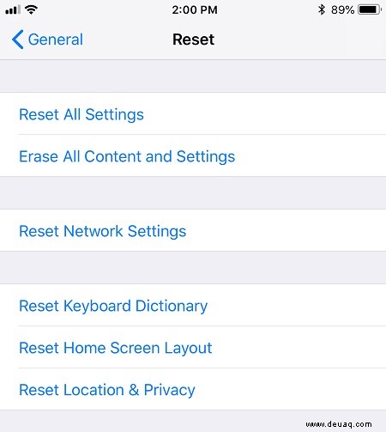
Task: Open the www.deuaq.com watermark link
Action: [x=339, y=424]
